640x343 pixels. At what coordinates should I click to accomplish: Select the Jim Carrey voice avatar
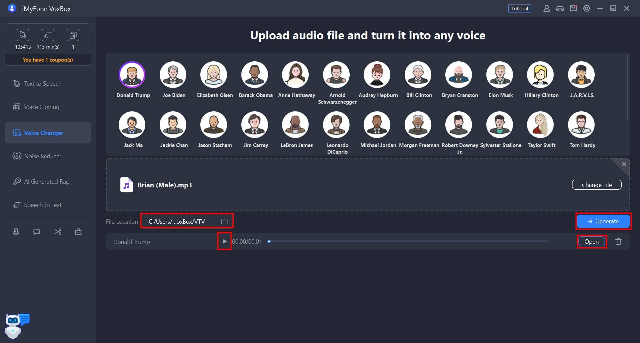(255, 125)
